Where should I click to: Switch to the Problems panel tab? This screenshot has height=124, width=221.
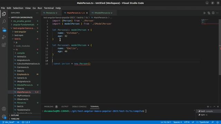51,106
